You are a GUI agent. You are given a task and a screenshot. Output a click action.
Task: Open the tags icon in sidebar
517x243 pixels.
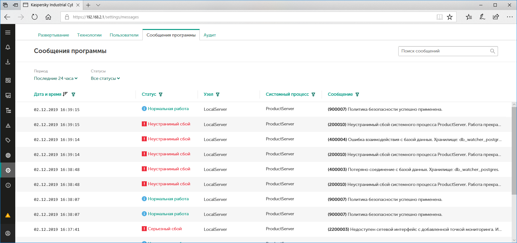point(8,140)
